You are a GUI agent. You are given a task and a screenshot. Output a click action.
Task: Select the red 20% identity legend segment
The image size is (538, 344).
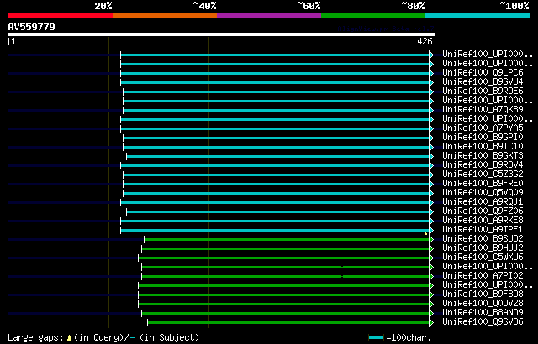click(x=61, y=15)
